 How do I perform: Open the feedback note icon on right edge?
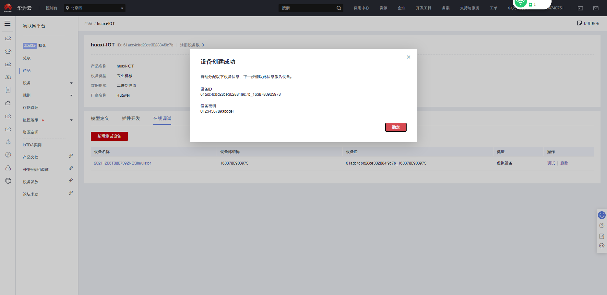pyautogui.click(x=602, y=236)
